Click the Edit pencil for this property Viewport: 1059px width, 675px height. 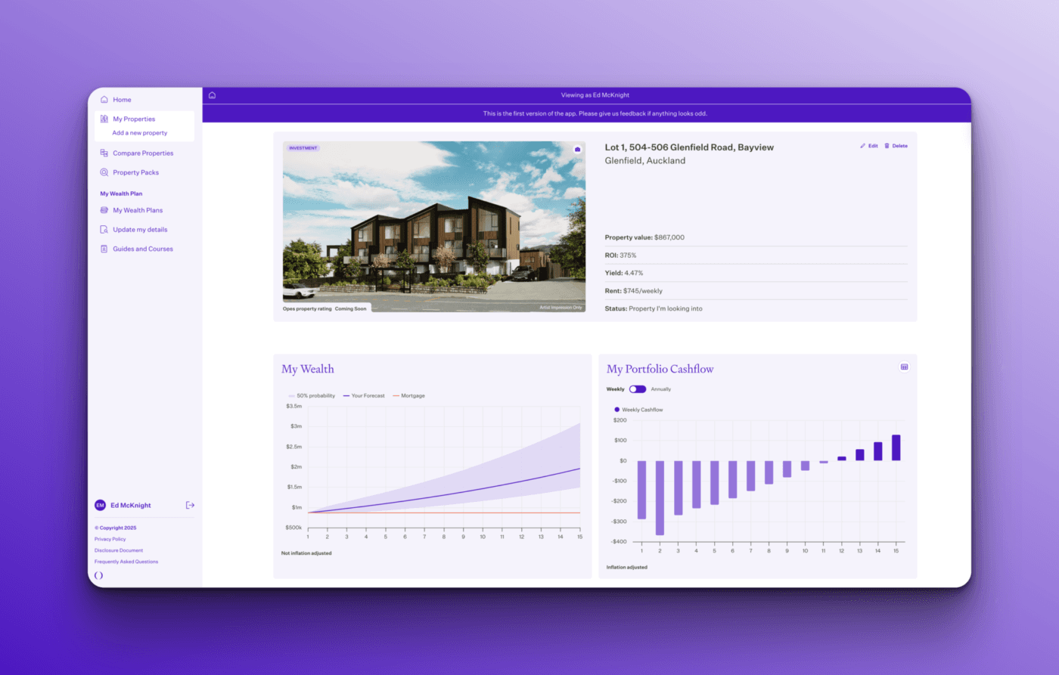tap(869, 146)
